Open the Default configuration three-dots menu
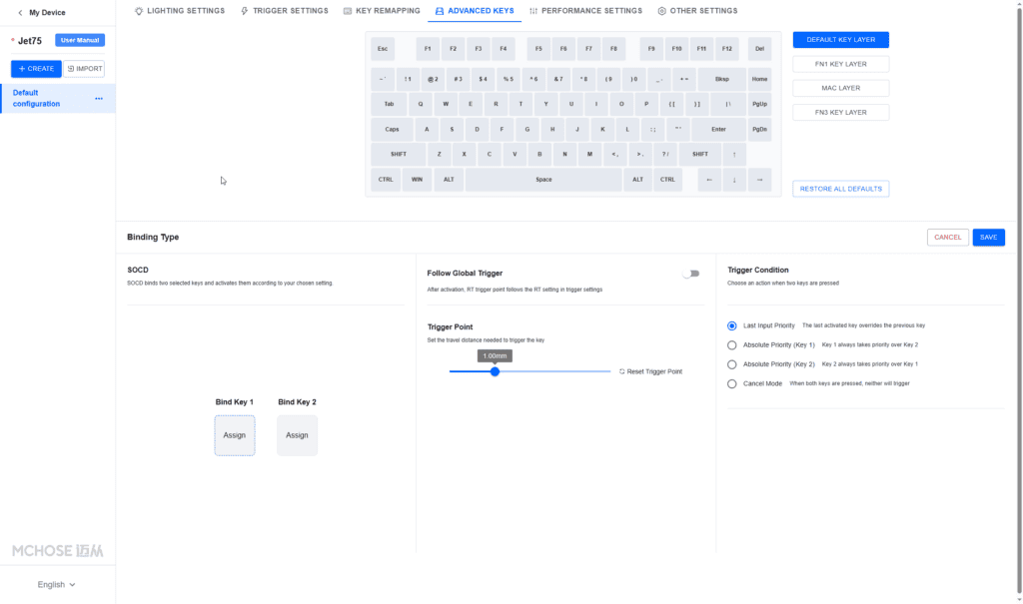This screenshot has height=604, width=1023. [x=99, y=99]
